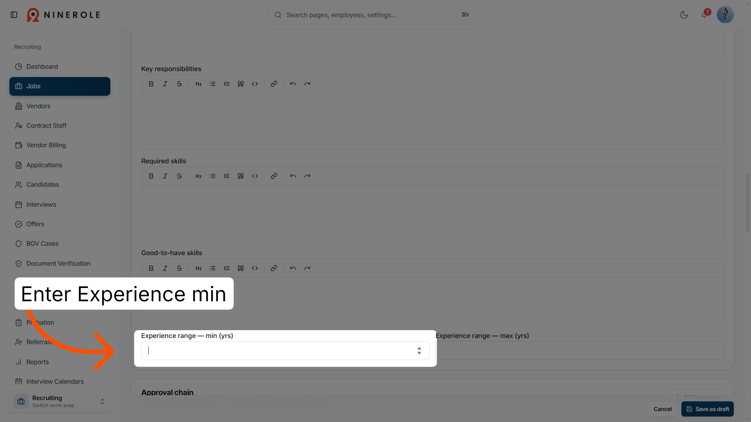This screenshot has height=422, width=751.
Task: Open Vendor Billing in sidebar
Action: (60, 145)
